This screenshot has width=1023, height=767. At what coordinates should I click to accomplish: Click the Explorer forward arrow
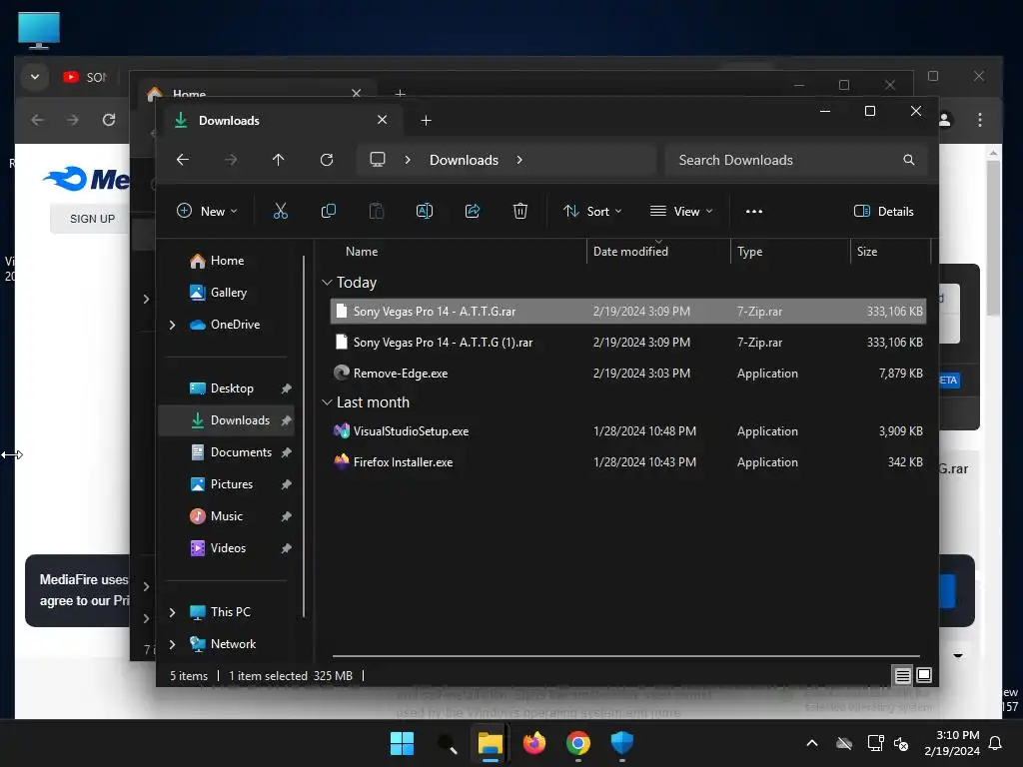coord(231,160)
